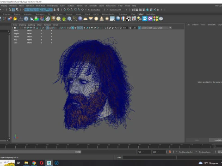Click the black-and-white checker shelf icon
The height and width of the screenshot is (166, 222).
click(129, 19)
